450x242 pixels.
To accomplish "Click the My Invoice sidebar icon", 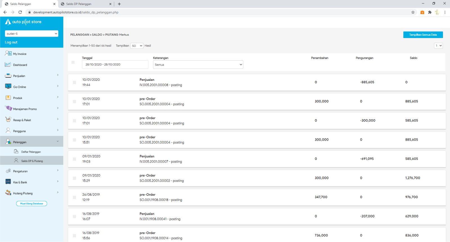I will click(8, 54).
